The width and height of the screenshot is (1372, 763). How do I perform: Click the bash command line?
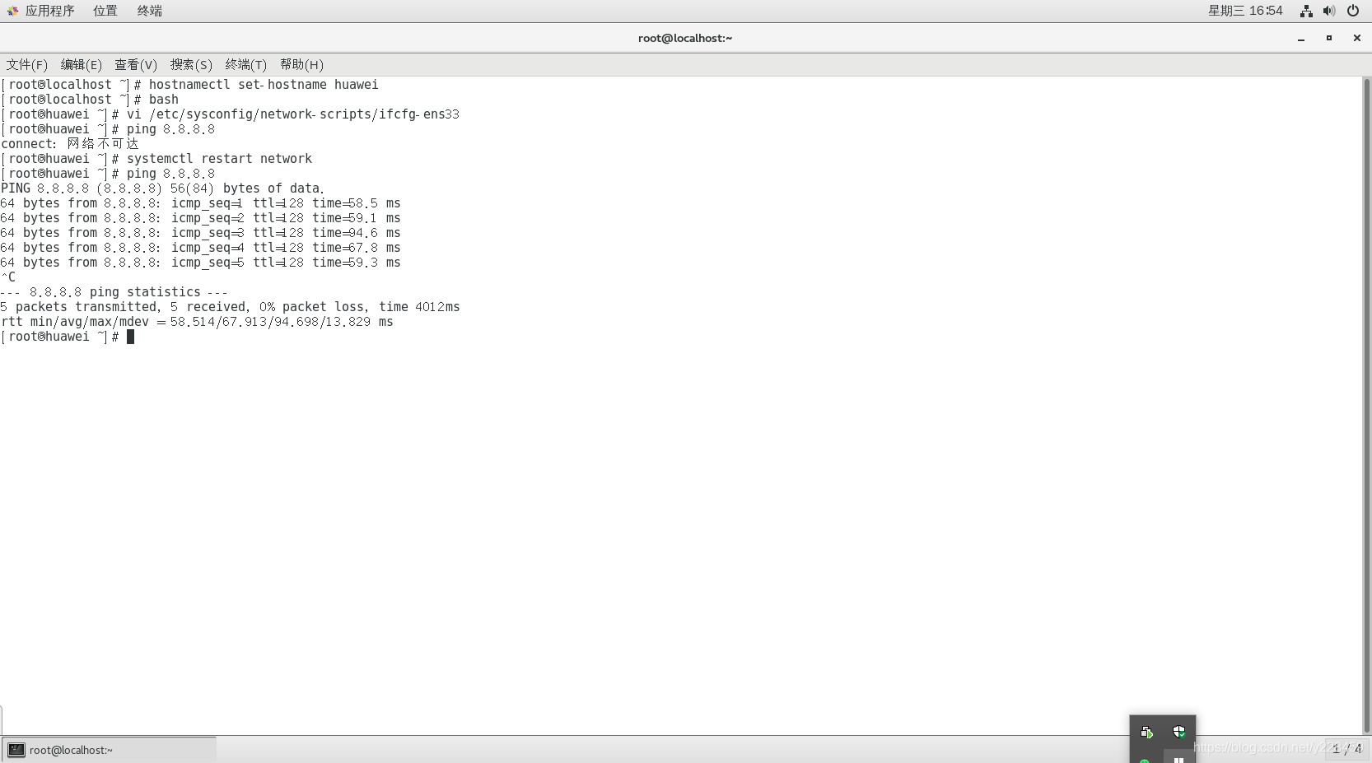(x=90, y=100)
